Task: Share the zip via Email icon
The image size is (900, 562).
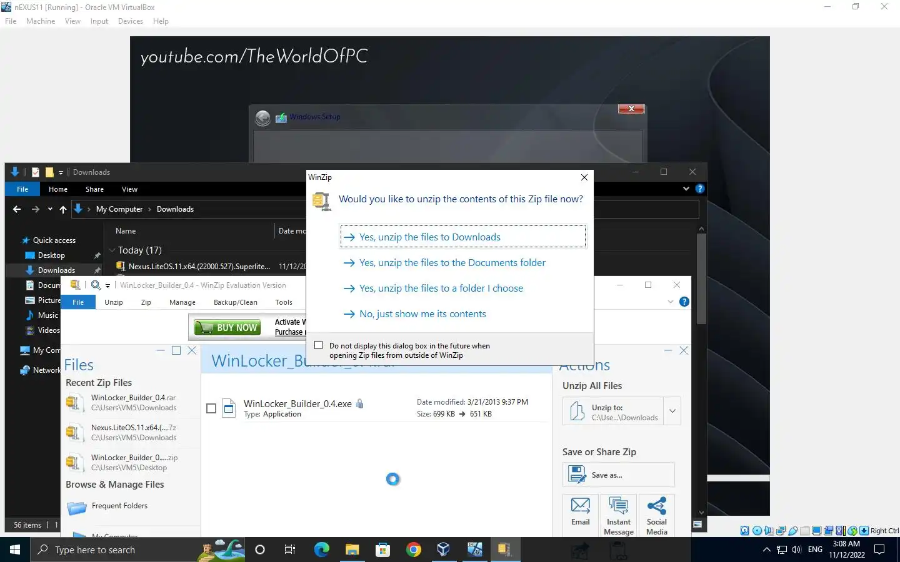Action: pos(581,515)
